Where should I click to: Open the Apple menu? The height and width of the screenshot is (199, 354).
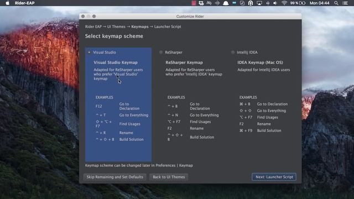7,3
